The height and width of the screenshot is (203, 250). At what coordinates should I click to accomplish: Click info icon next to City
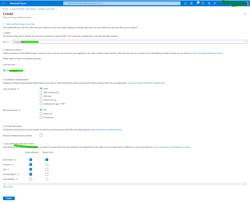pyautogui.click(x=8, y=169)
